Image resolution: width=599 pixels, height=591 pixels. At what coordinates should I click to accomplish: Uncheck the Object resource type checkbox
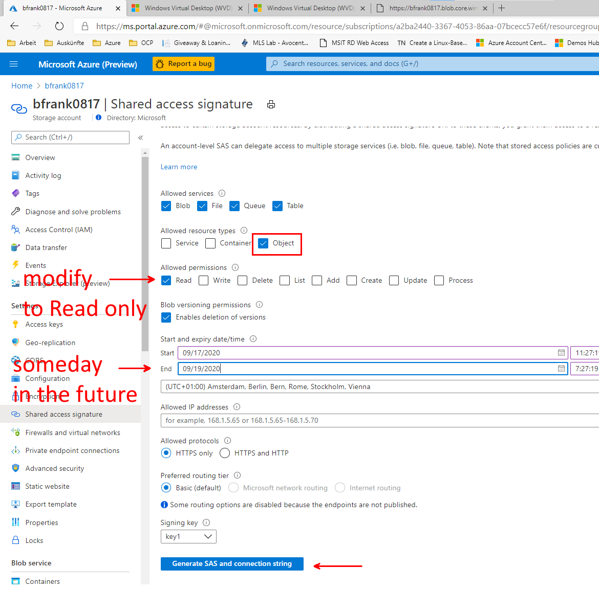pos(263,243)
